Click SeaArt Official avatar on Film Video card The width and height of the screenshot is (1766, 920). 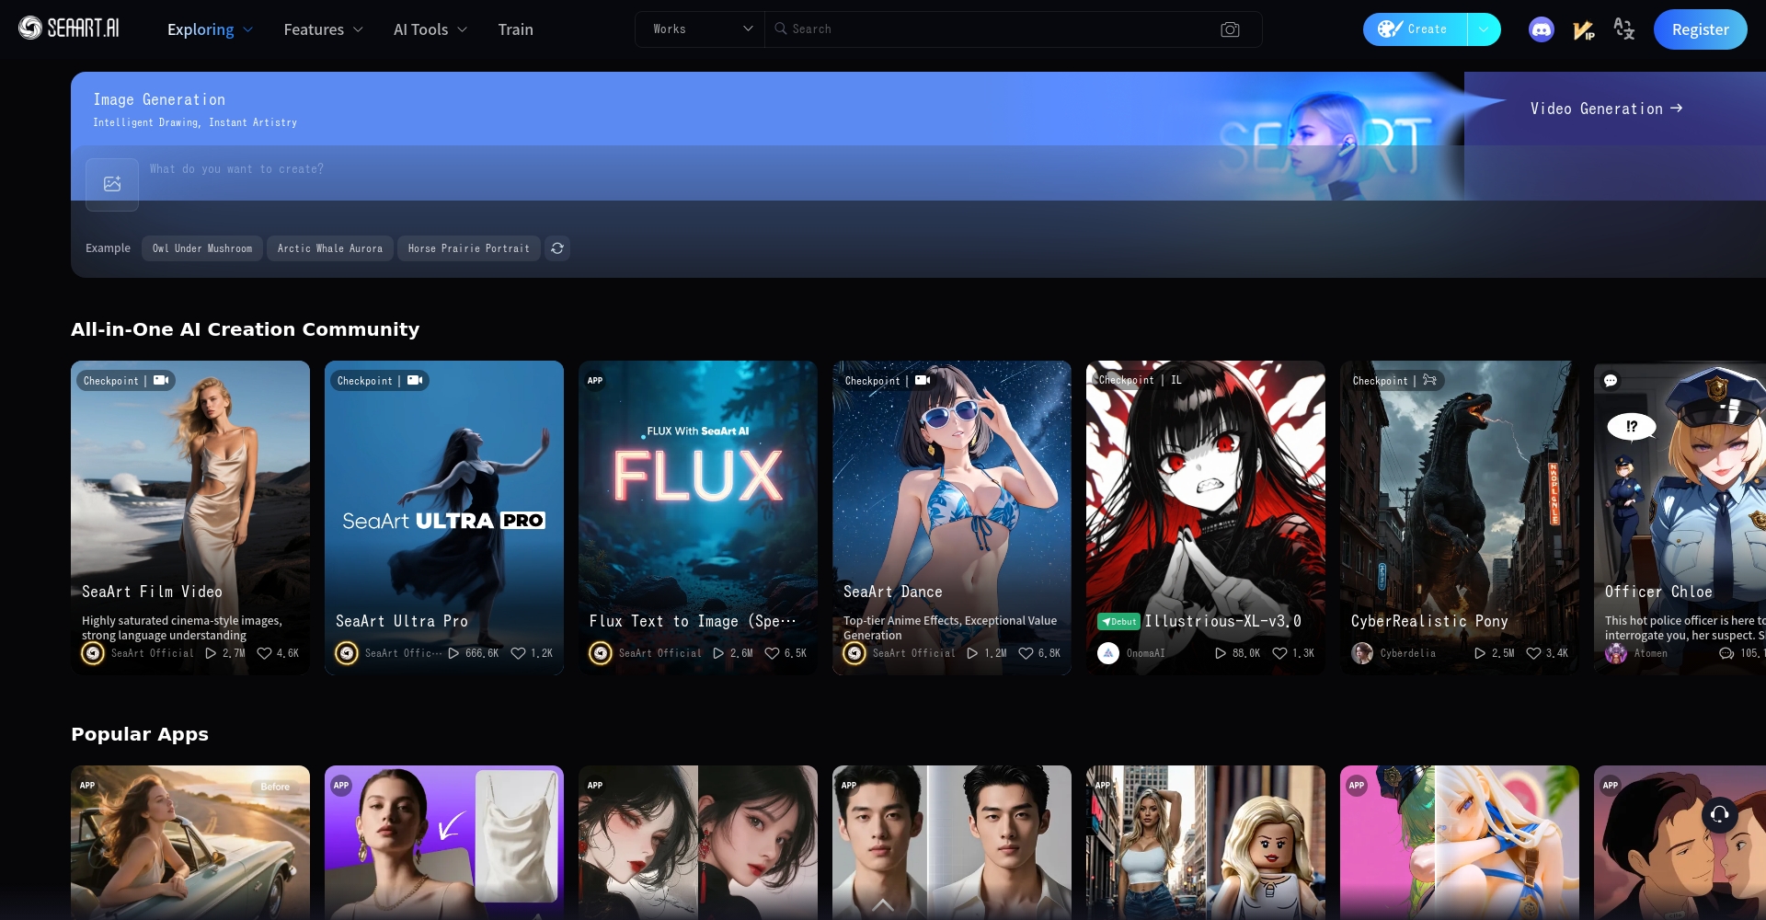93,653
